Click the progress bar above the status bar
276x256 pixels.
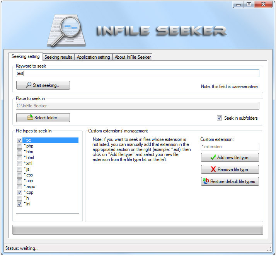click(x=138, y=230)
